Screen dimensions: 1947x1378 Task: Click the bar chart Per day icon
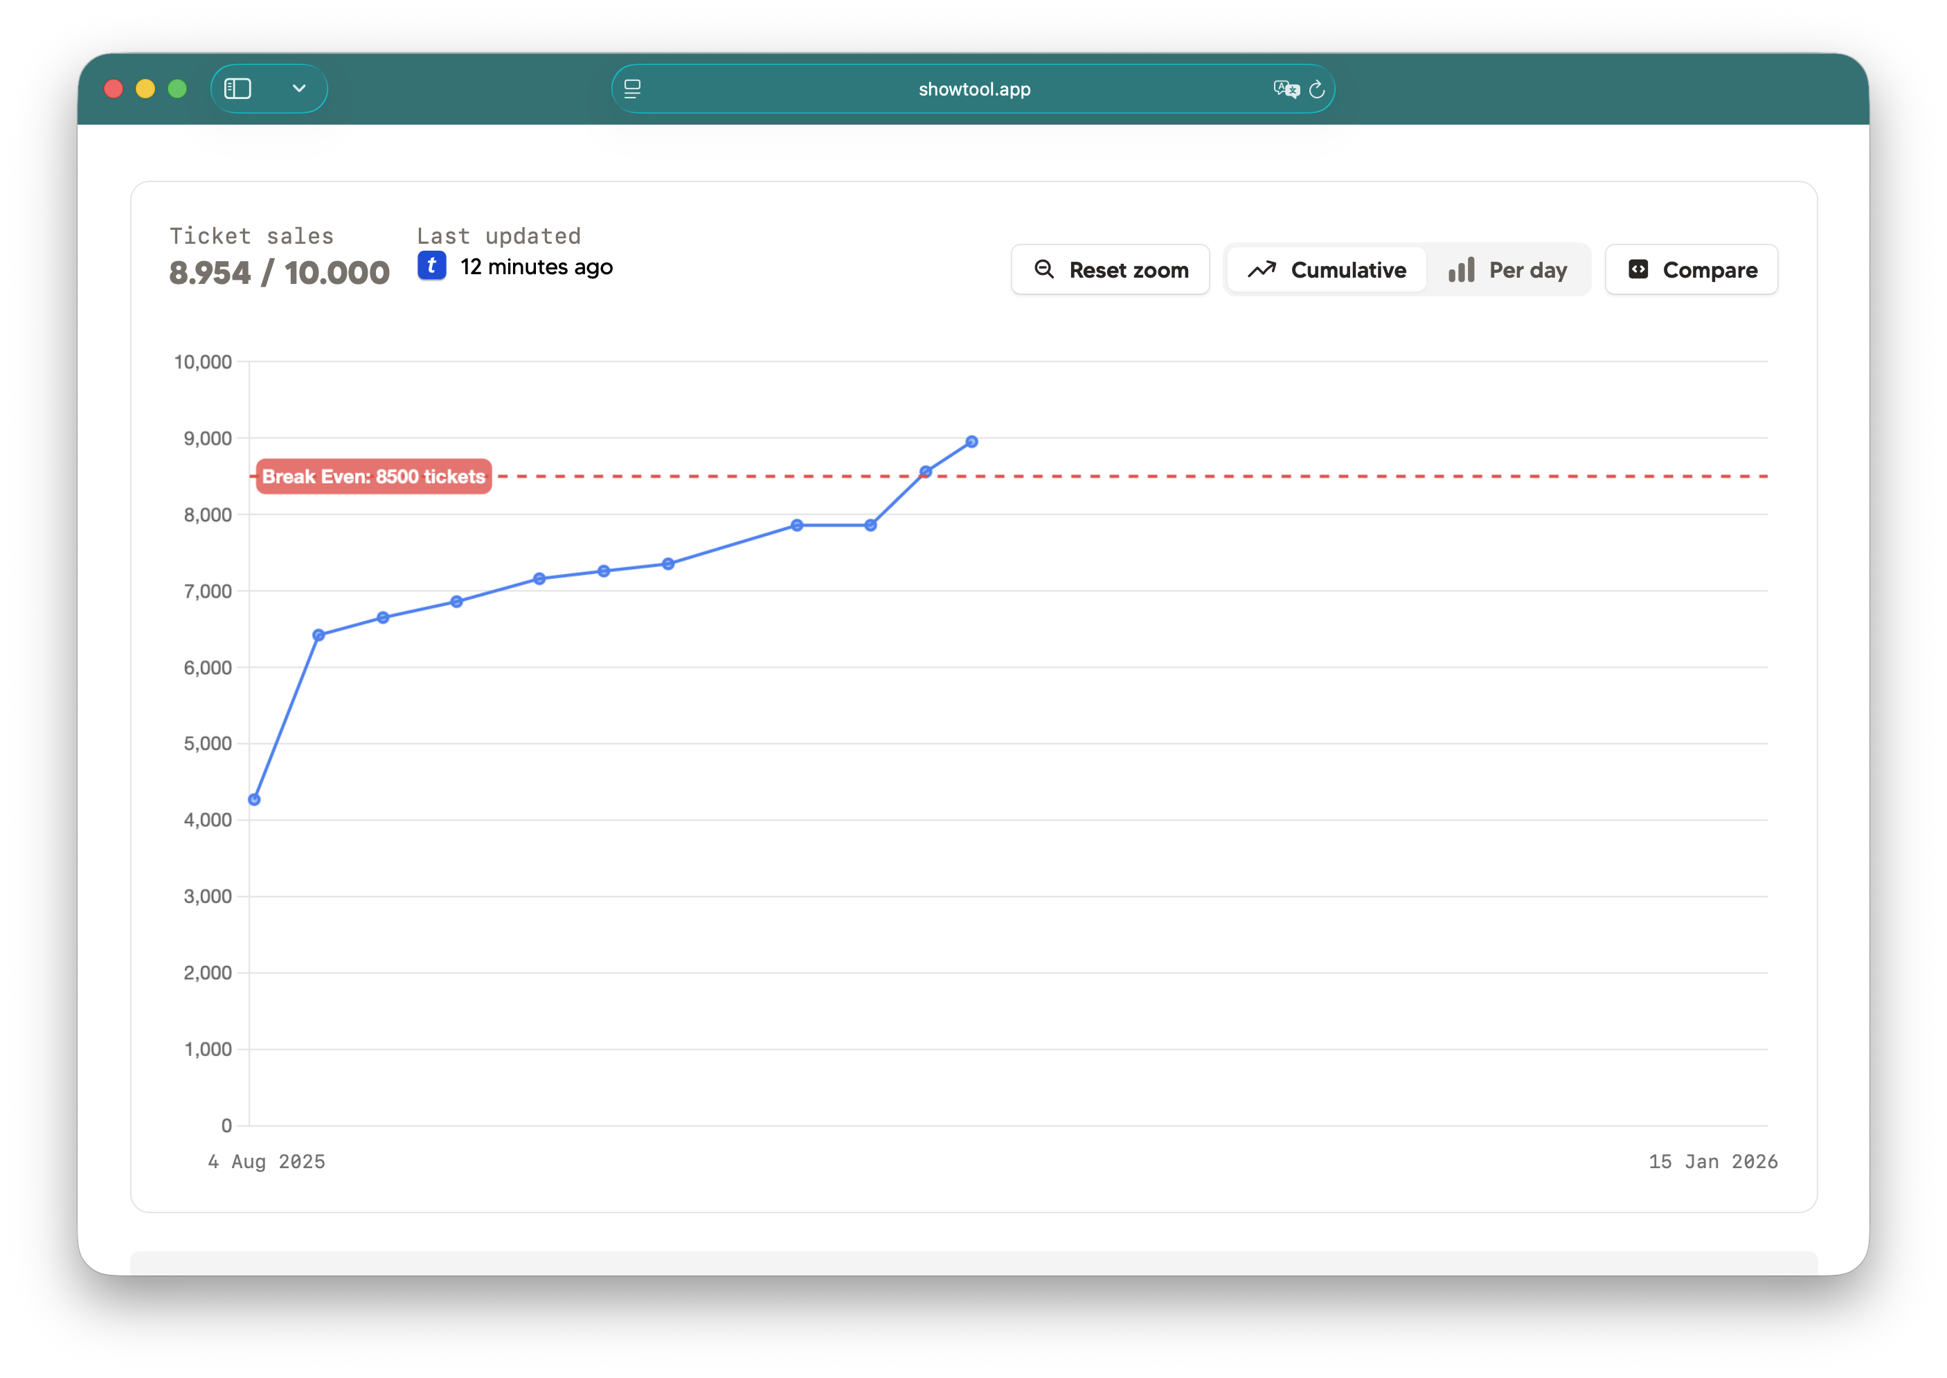(x=1461, y=270)
